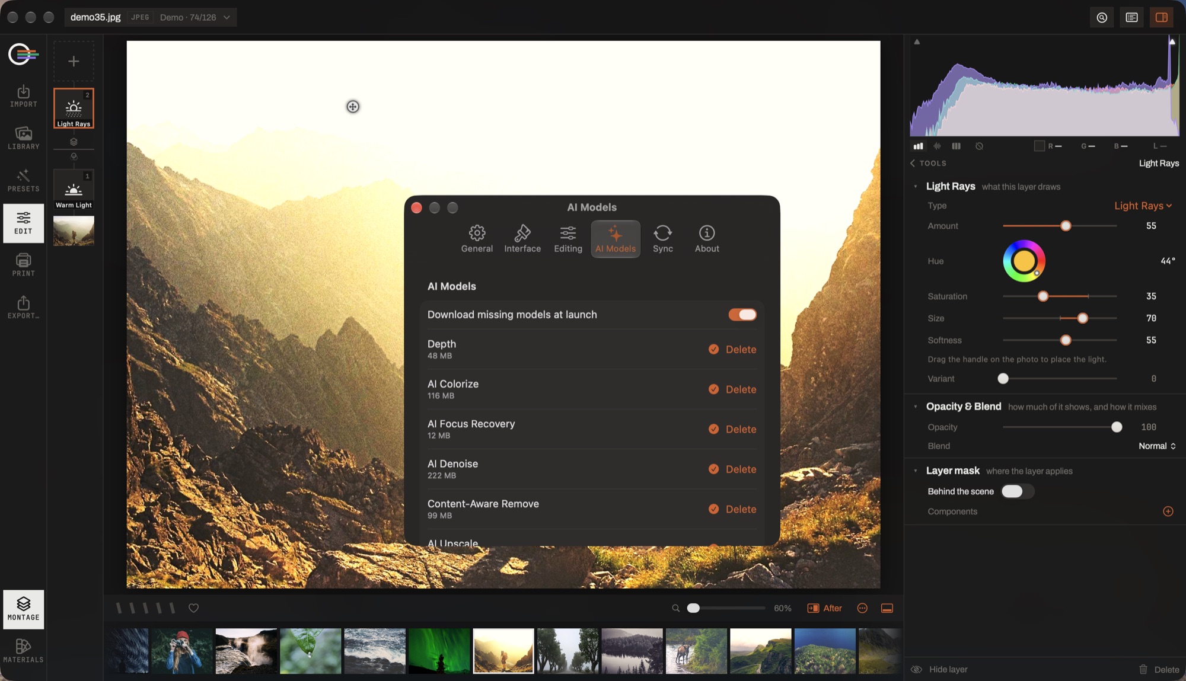Open the Library section
The height and width of the screenshot is (681, 1186).
pyautogui.click(x=23, y=138)
